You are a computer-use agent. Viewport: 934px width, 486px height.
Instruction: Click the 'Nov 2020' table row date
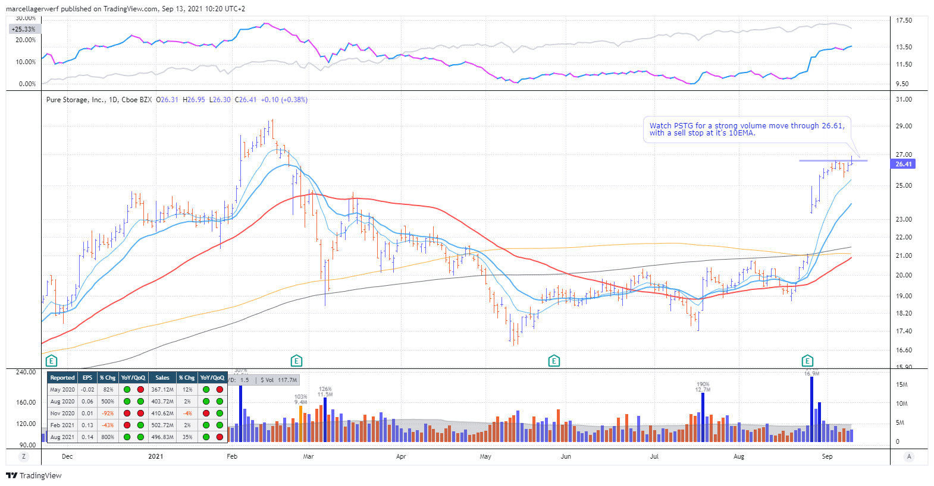(62, 414)
